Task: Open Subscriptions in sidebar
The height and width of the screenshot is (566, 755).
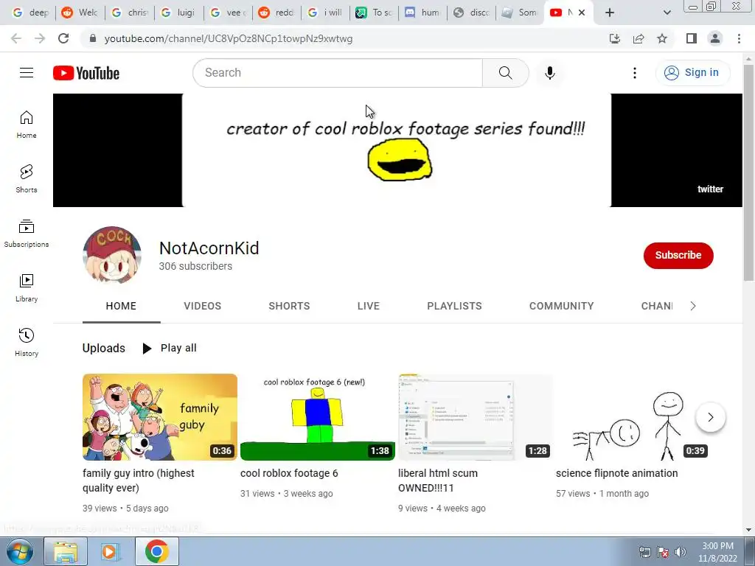Action: click(x=27, y=233)
